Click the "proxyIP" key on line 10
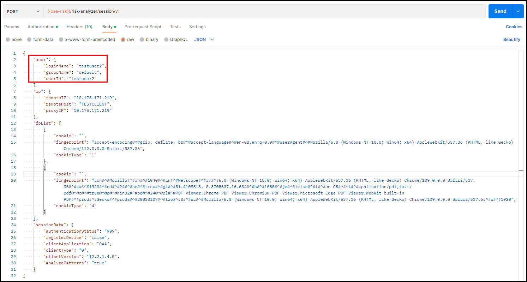 [55, 110]
